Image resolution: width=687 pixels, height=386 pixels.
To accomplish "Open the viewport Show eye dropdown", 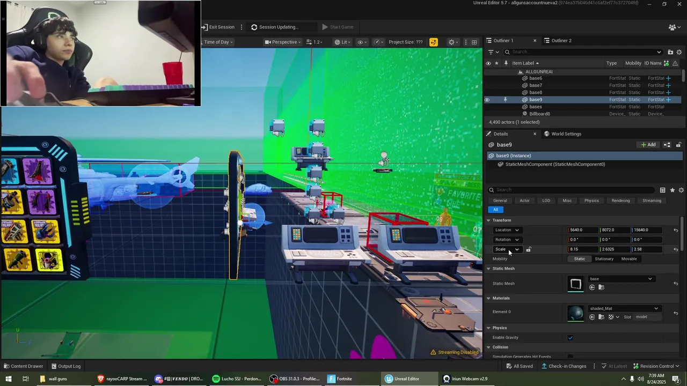I will pyautogui.click(x=362, y=42).
